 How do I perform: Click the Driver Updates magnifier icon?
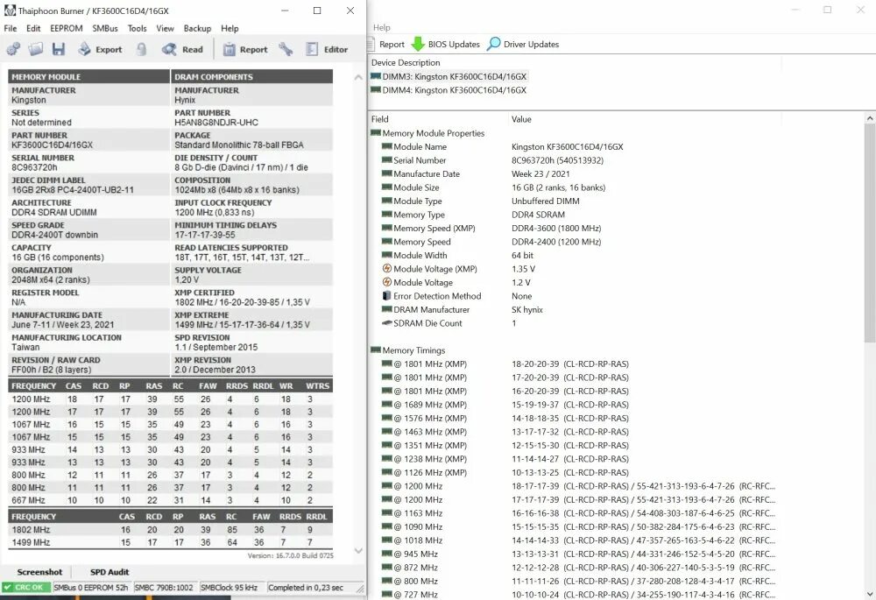[x=493, y=44]
